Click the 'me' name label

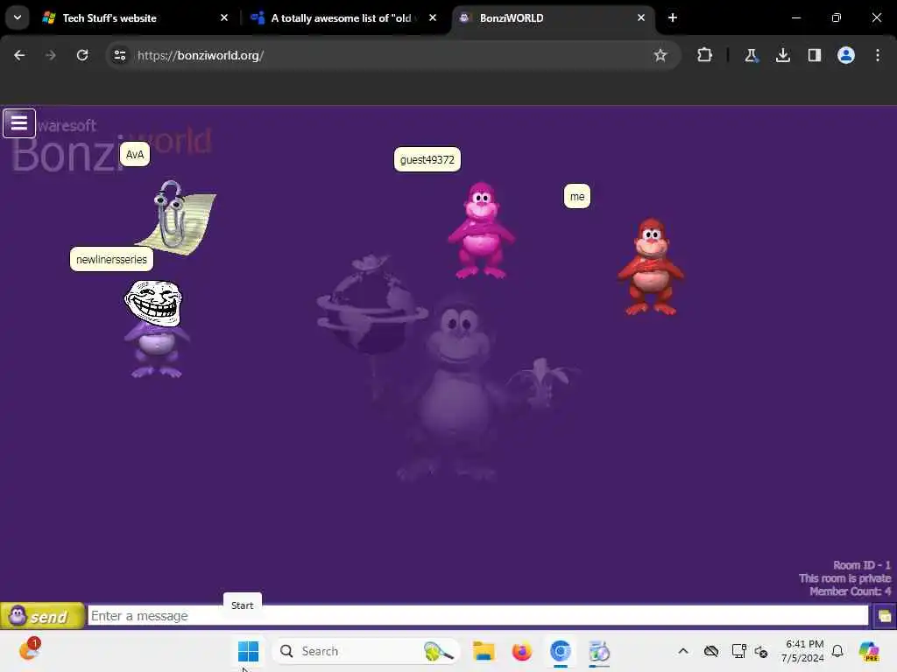click(577, 197)
